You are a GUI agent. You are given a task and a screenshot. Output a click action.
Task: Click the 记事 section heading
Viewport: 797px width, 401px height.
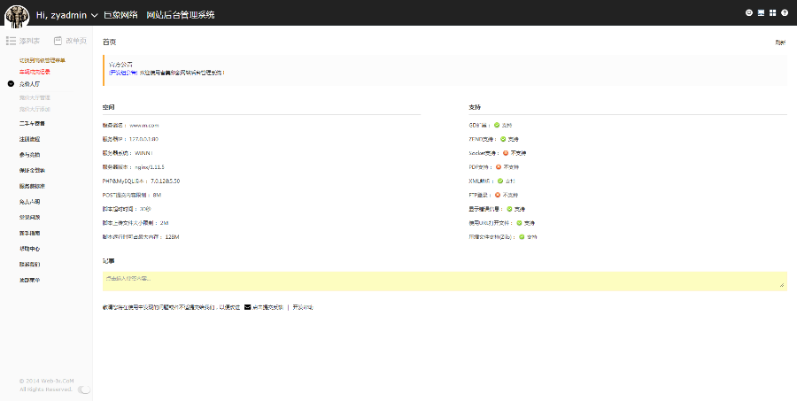108,261
